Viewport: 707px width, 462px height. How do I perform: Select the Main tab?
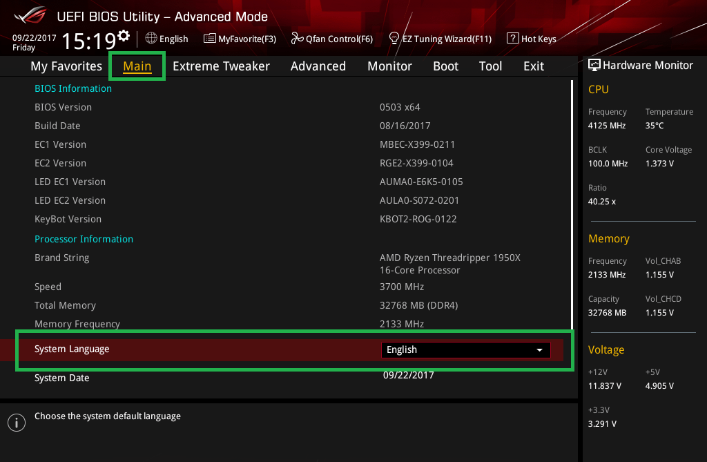coord(137,66)
